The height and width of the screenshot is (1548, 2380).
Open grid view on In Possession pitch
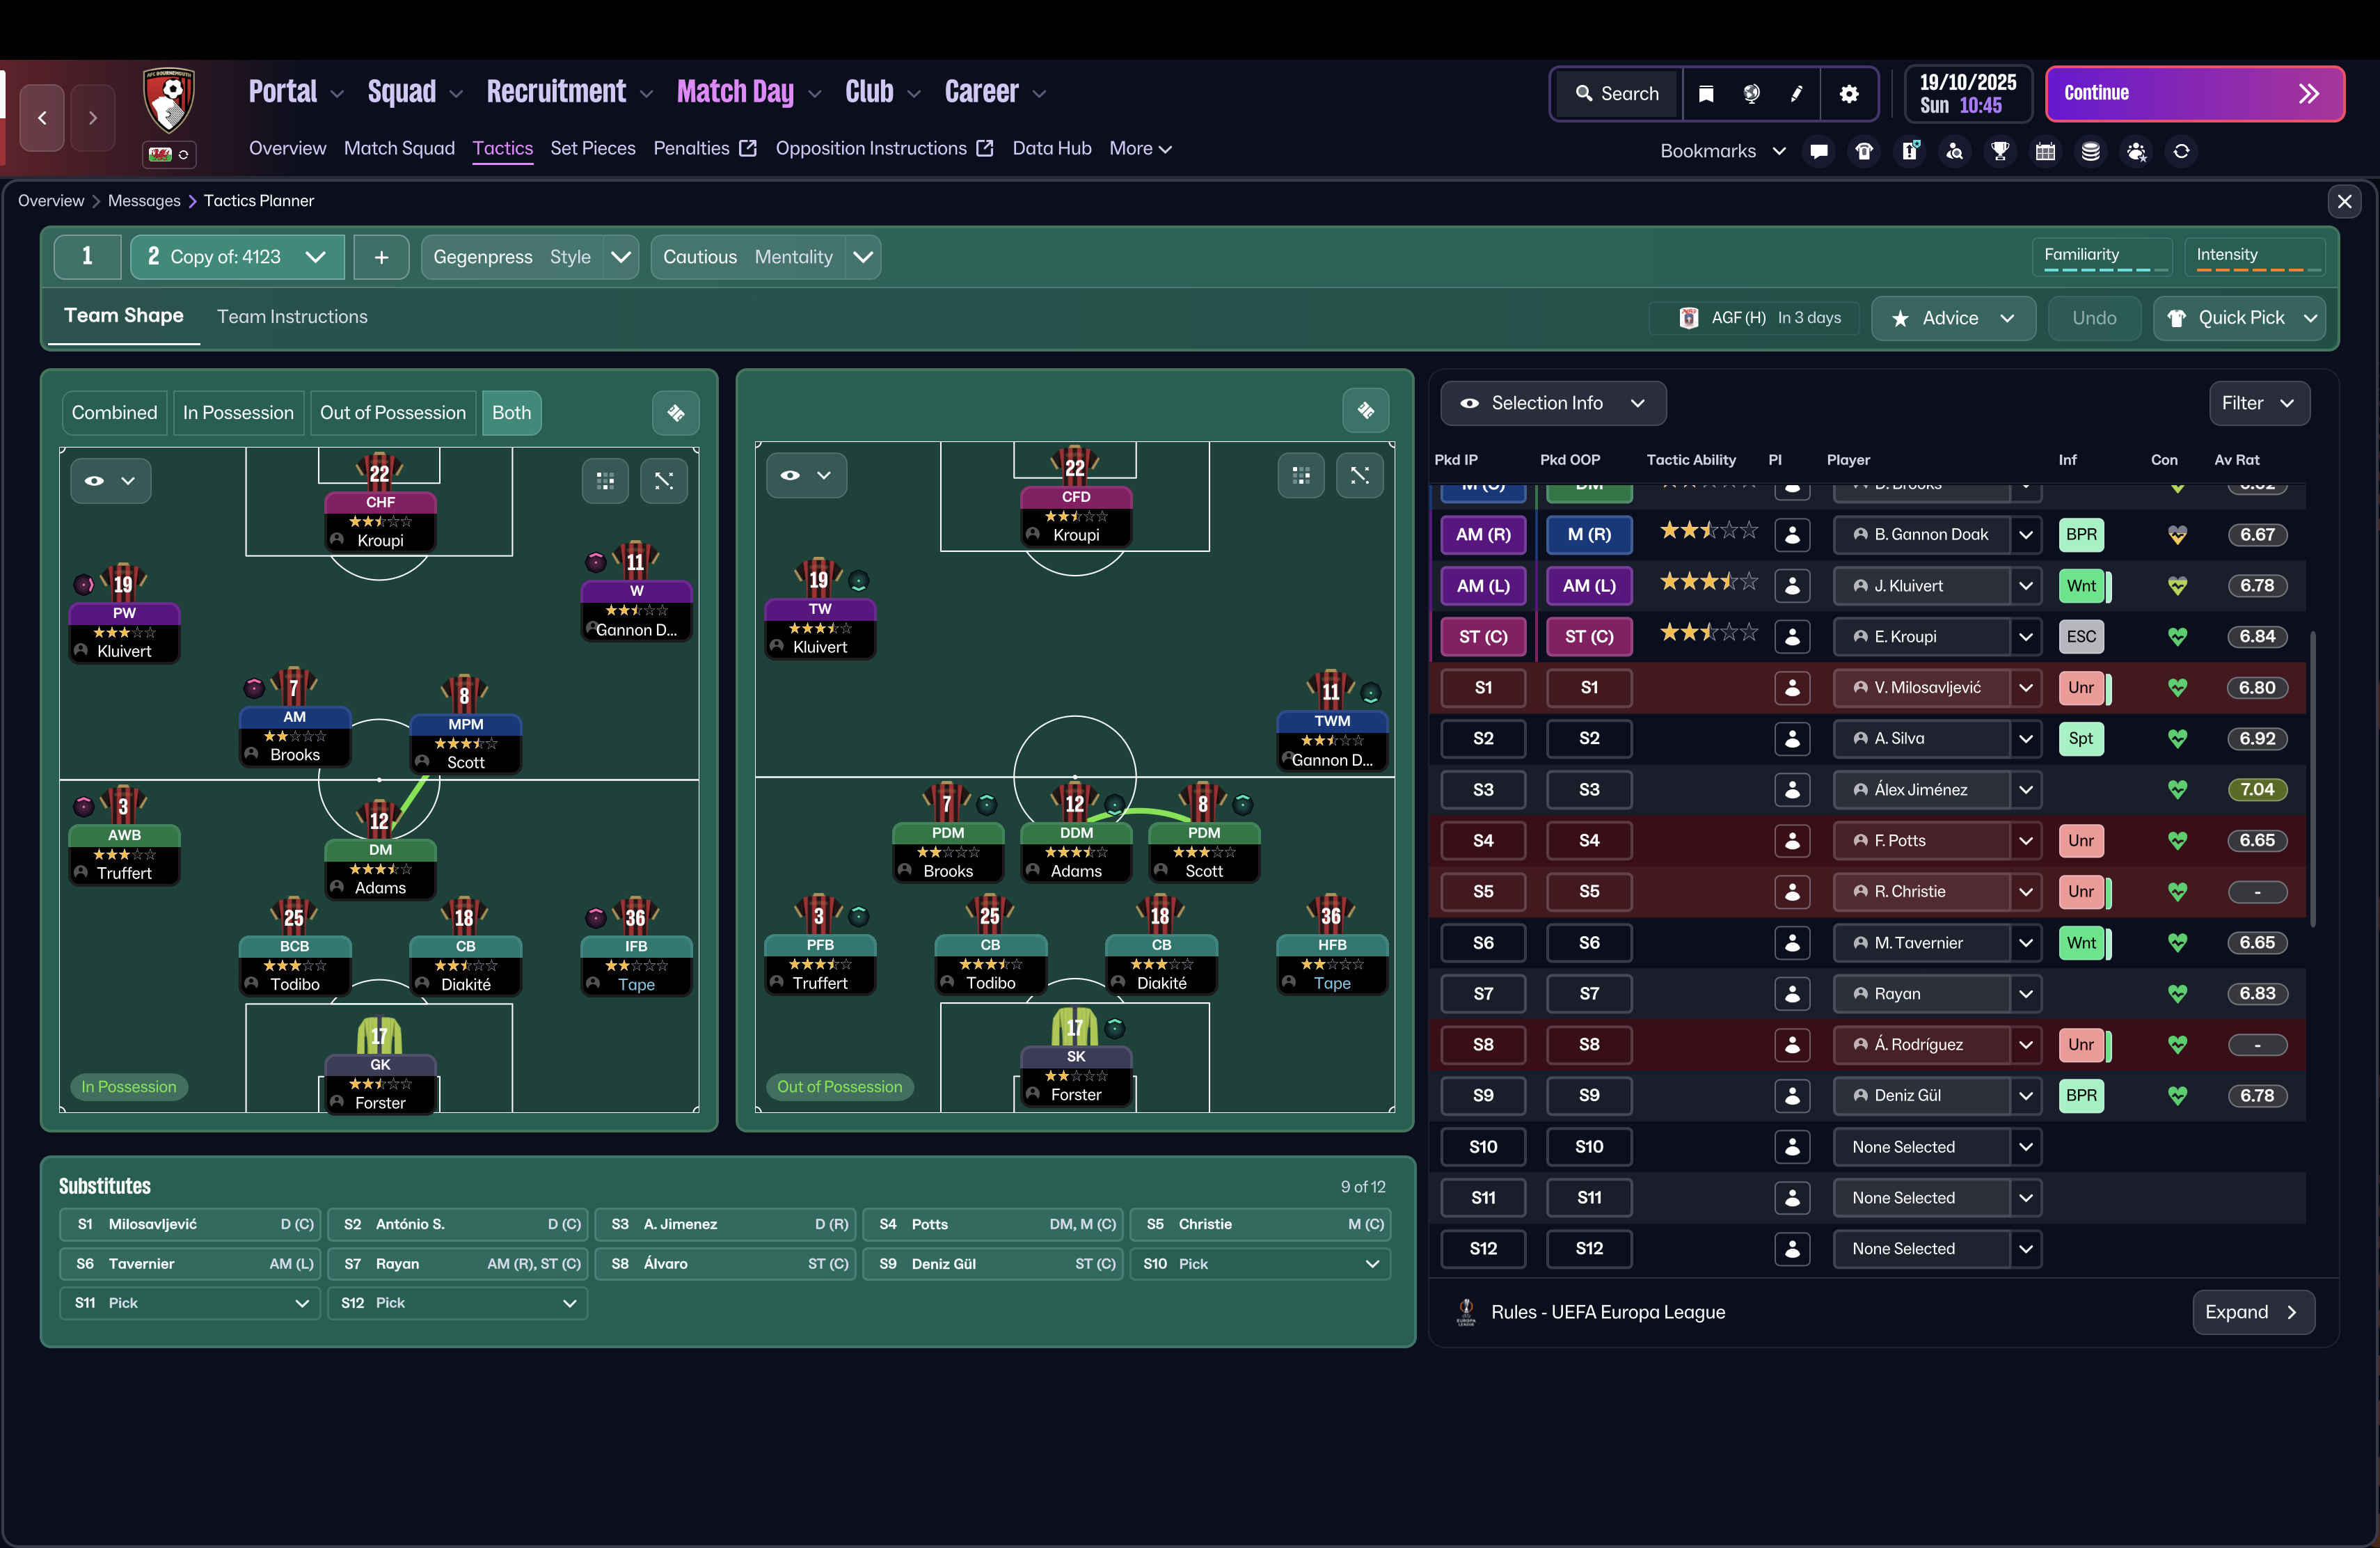[605, 481]
